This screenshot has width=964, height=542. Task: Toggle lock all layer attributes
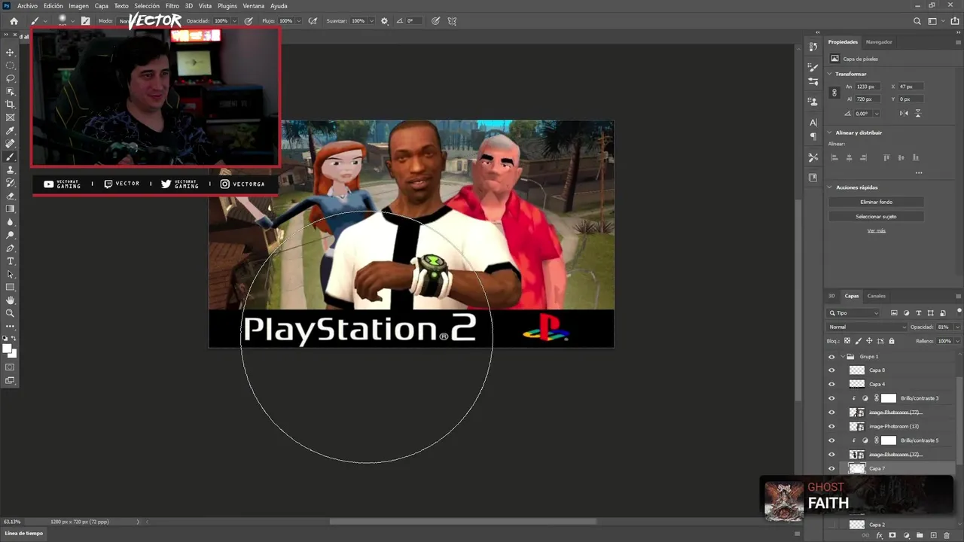(x=892, y=341)
